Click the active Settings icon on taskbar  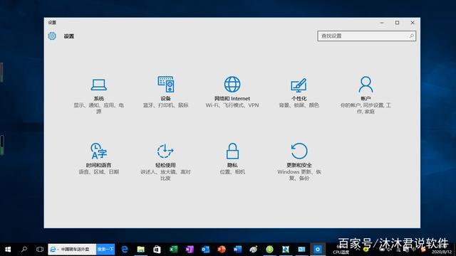tap(318, 250)
